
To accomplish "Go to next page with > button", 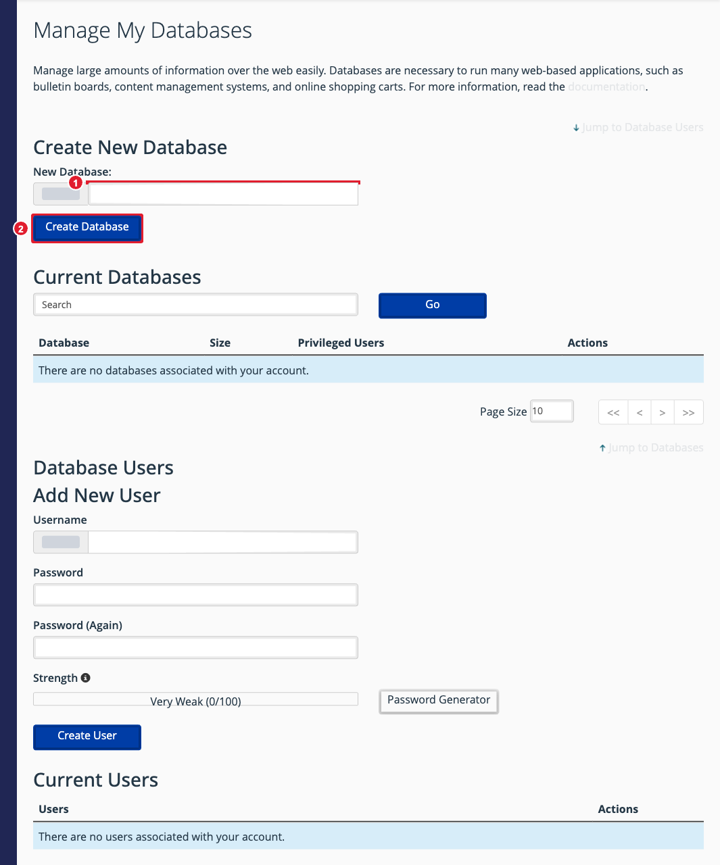I will 663,412.
